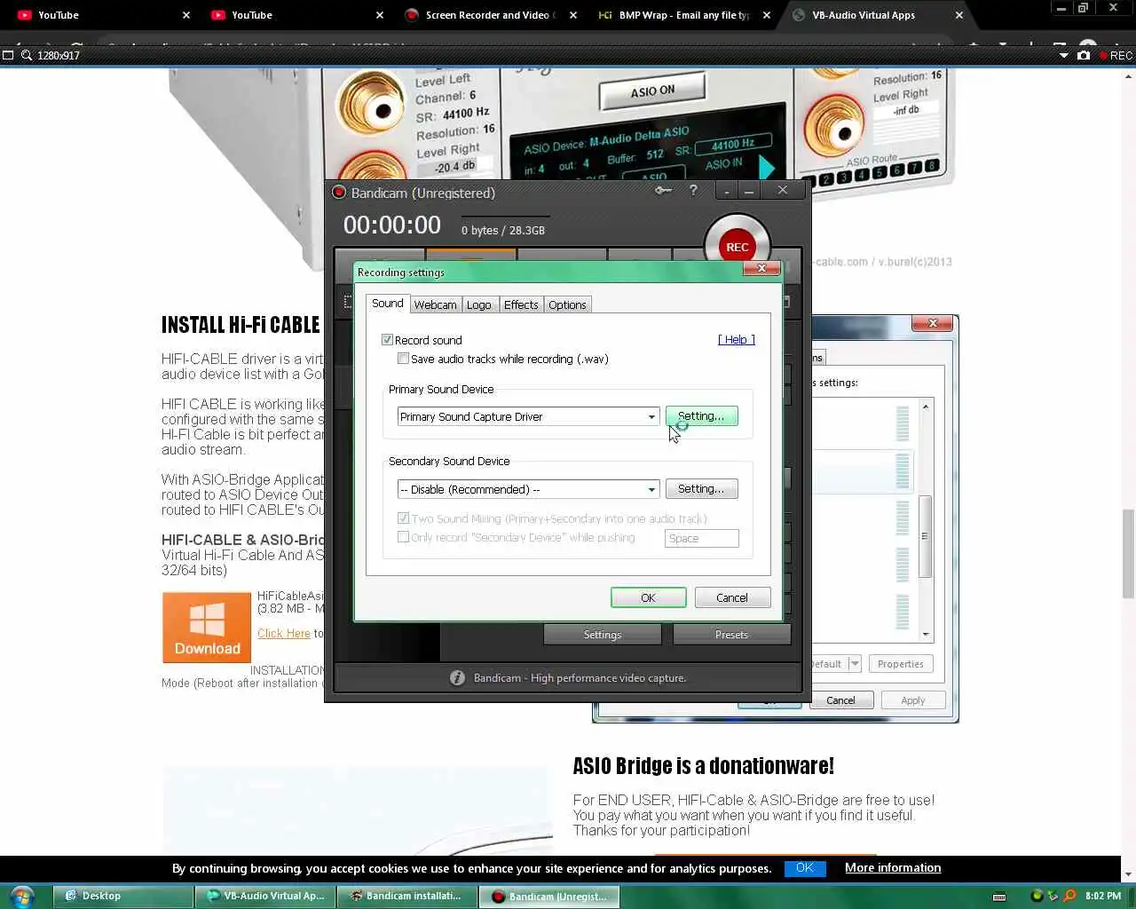Accept cookies with blue OK button
The width and height of the screenshot is (1136, 909).
[x=805, y=868]
